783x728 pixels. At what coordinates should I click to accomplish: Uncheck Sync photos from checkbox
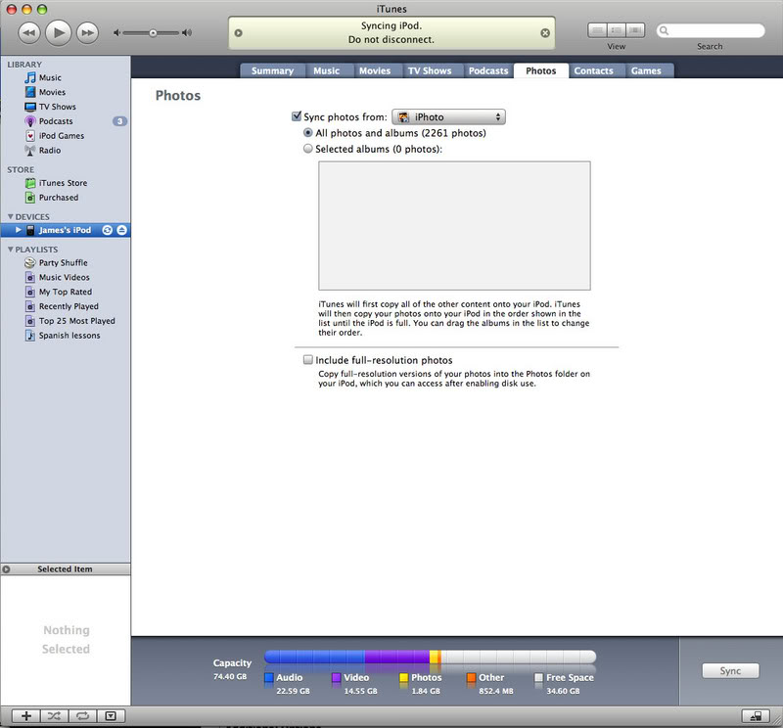(297, 116)
